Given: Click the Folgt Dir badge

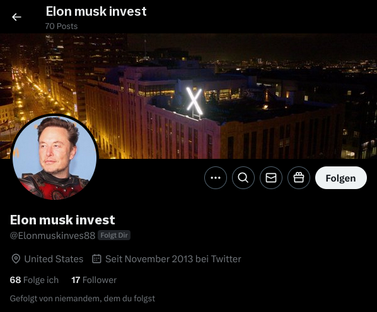Looking at the screenshot, I should click(x=114, y=235).
